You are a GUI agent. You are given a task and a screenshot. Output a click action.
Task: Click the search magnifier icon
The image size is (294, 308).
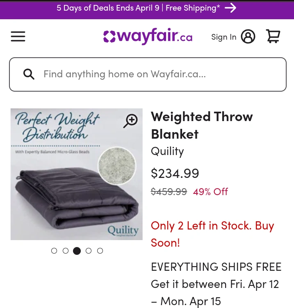point(29,74)
